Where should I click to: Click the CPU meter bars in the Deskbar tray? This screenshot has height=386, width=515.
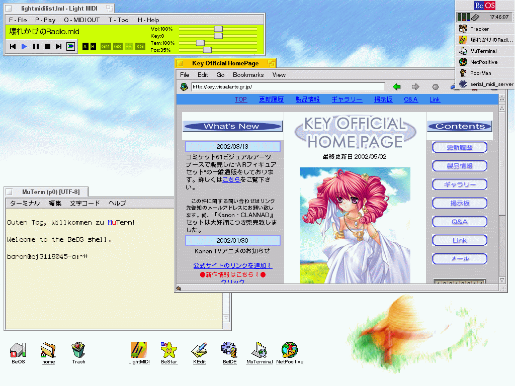coord(464,17)
